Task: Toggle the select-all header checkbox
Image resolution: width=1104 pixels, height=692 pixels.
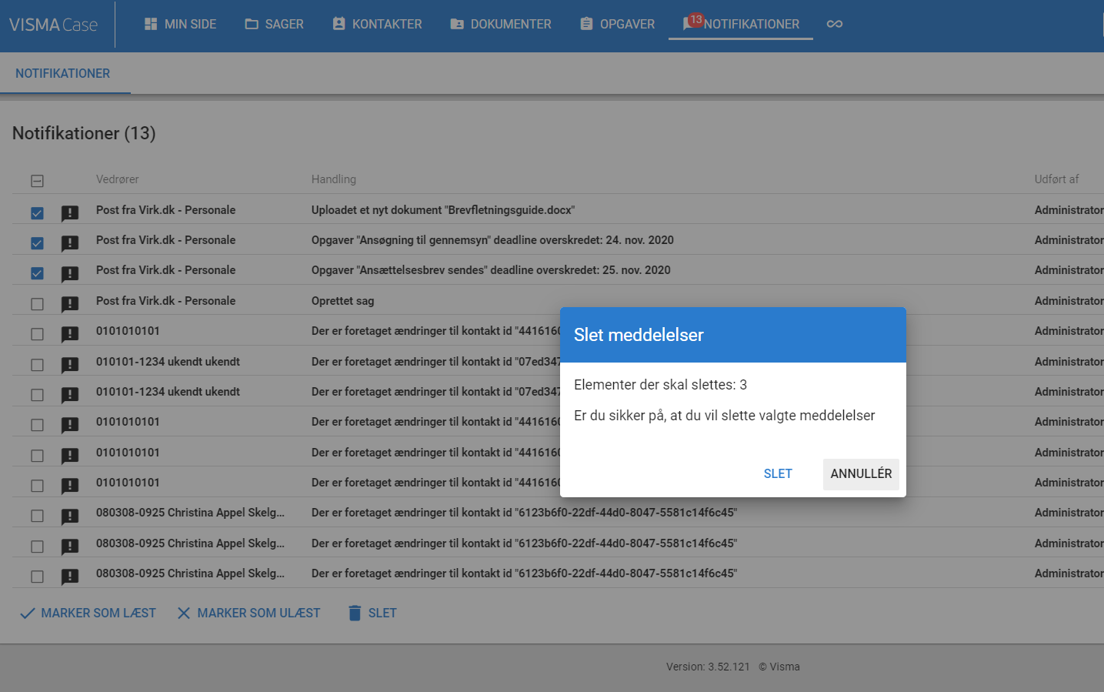Action: point(37,181)
